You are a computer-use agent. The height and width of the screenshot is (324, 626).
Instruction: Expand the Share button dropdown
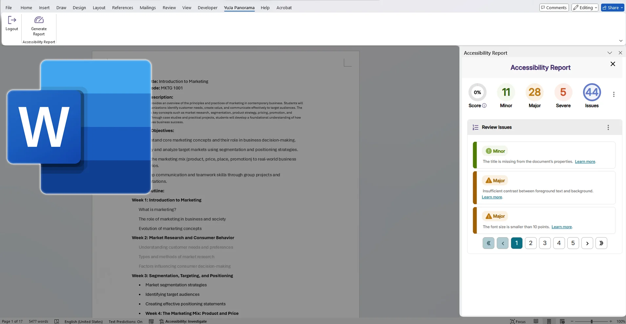click(621, 8)
